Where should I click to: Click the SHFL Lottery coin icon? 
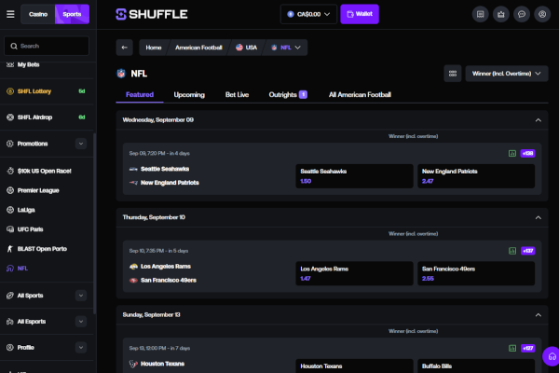point(10,91)
